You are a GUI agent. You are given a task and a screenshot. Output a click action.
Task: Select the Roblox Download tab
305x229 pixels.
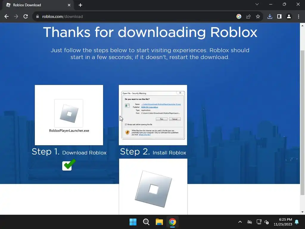pyautogui.click(x=38, y=5)
